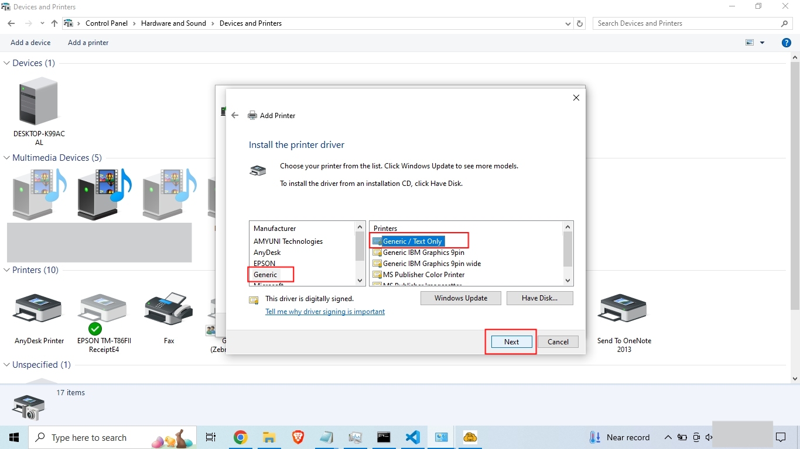Screen dimensions: 800x449
Task: Select MS Publisher Color Printer driver
Action: point(419,275)
